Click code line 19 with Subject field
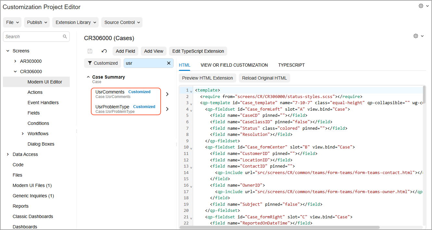 tap(266, 204)
